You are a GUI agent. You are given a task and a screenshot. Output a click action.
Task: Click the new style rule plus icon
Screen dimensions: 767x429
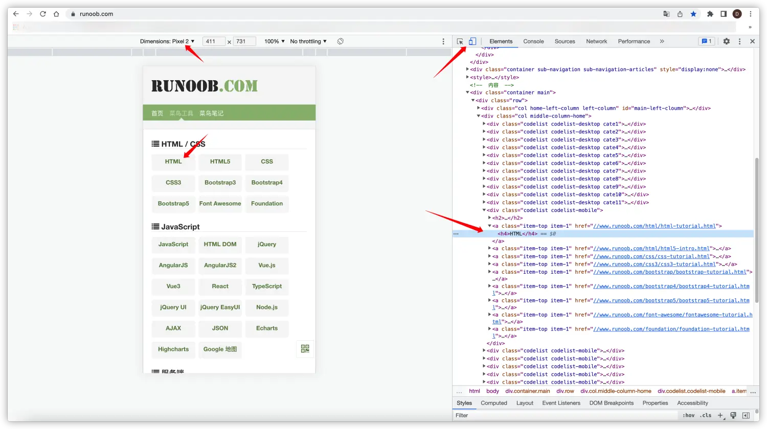click(x=720, y=415)
